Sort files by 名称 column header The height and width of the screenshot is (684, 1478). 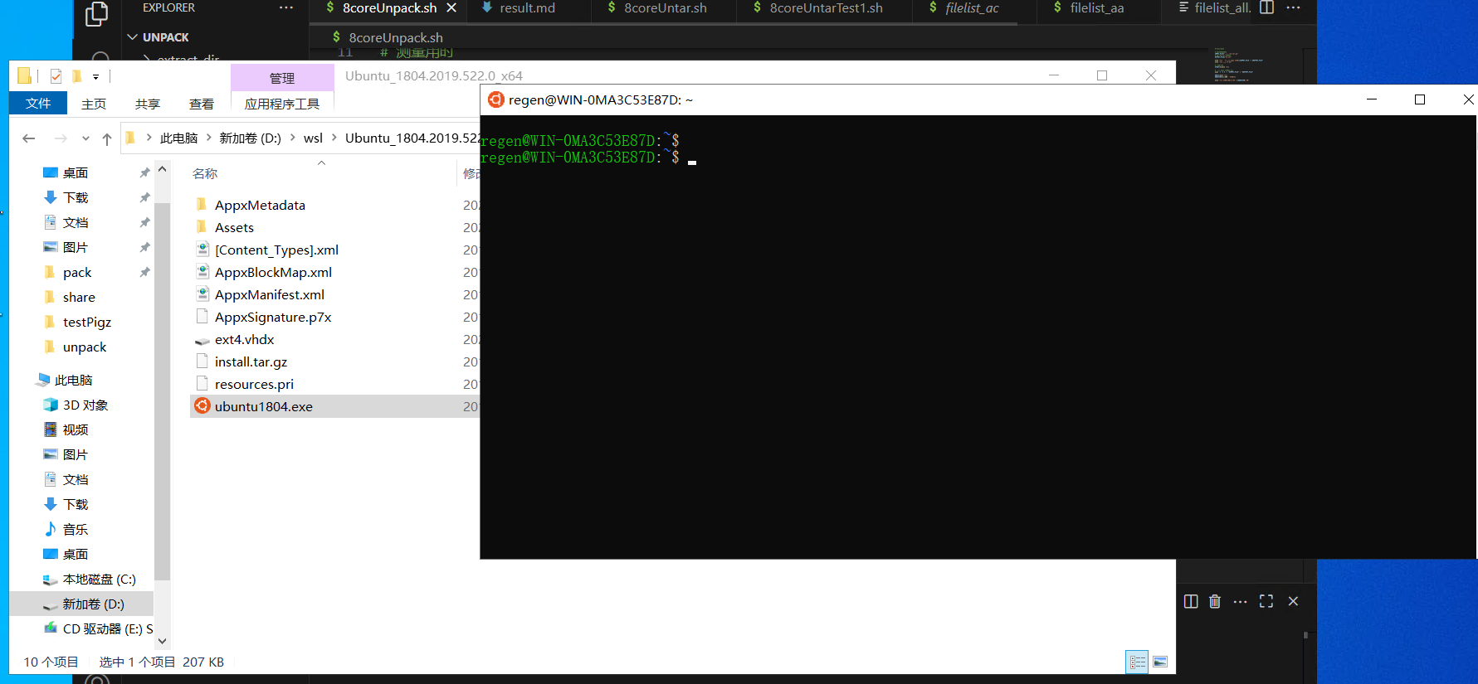click(x=205, y=173)
